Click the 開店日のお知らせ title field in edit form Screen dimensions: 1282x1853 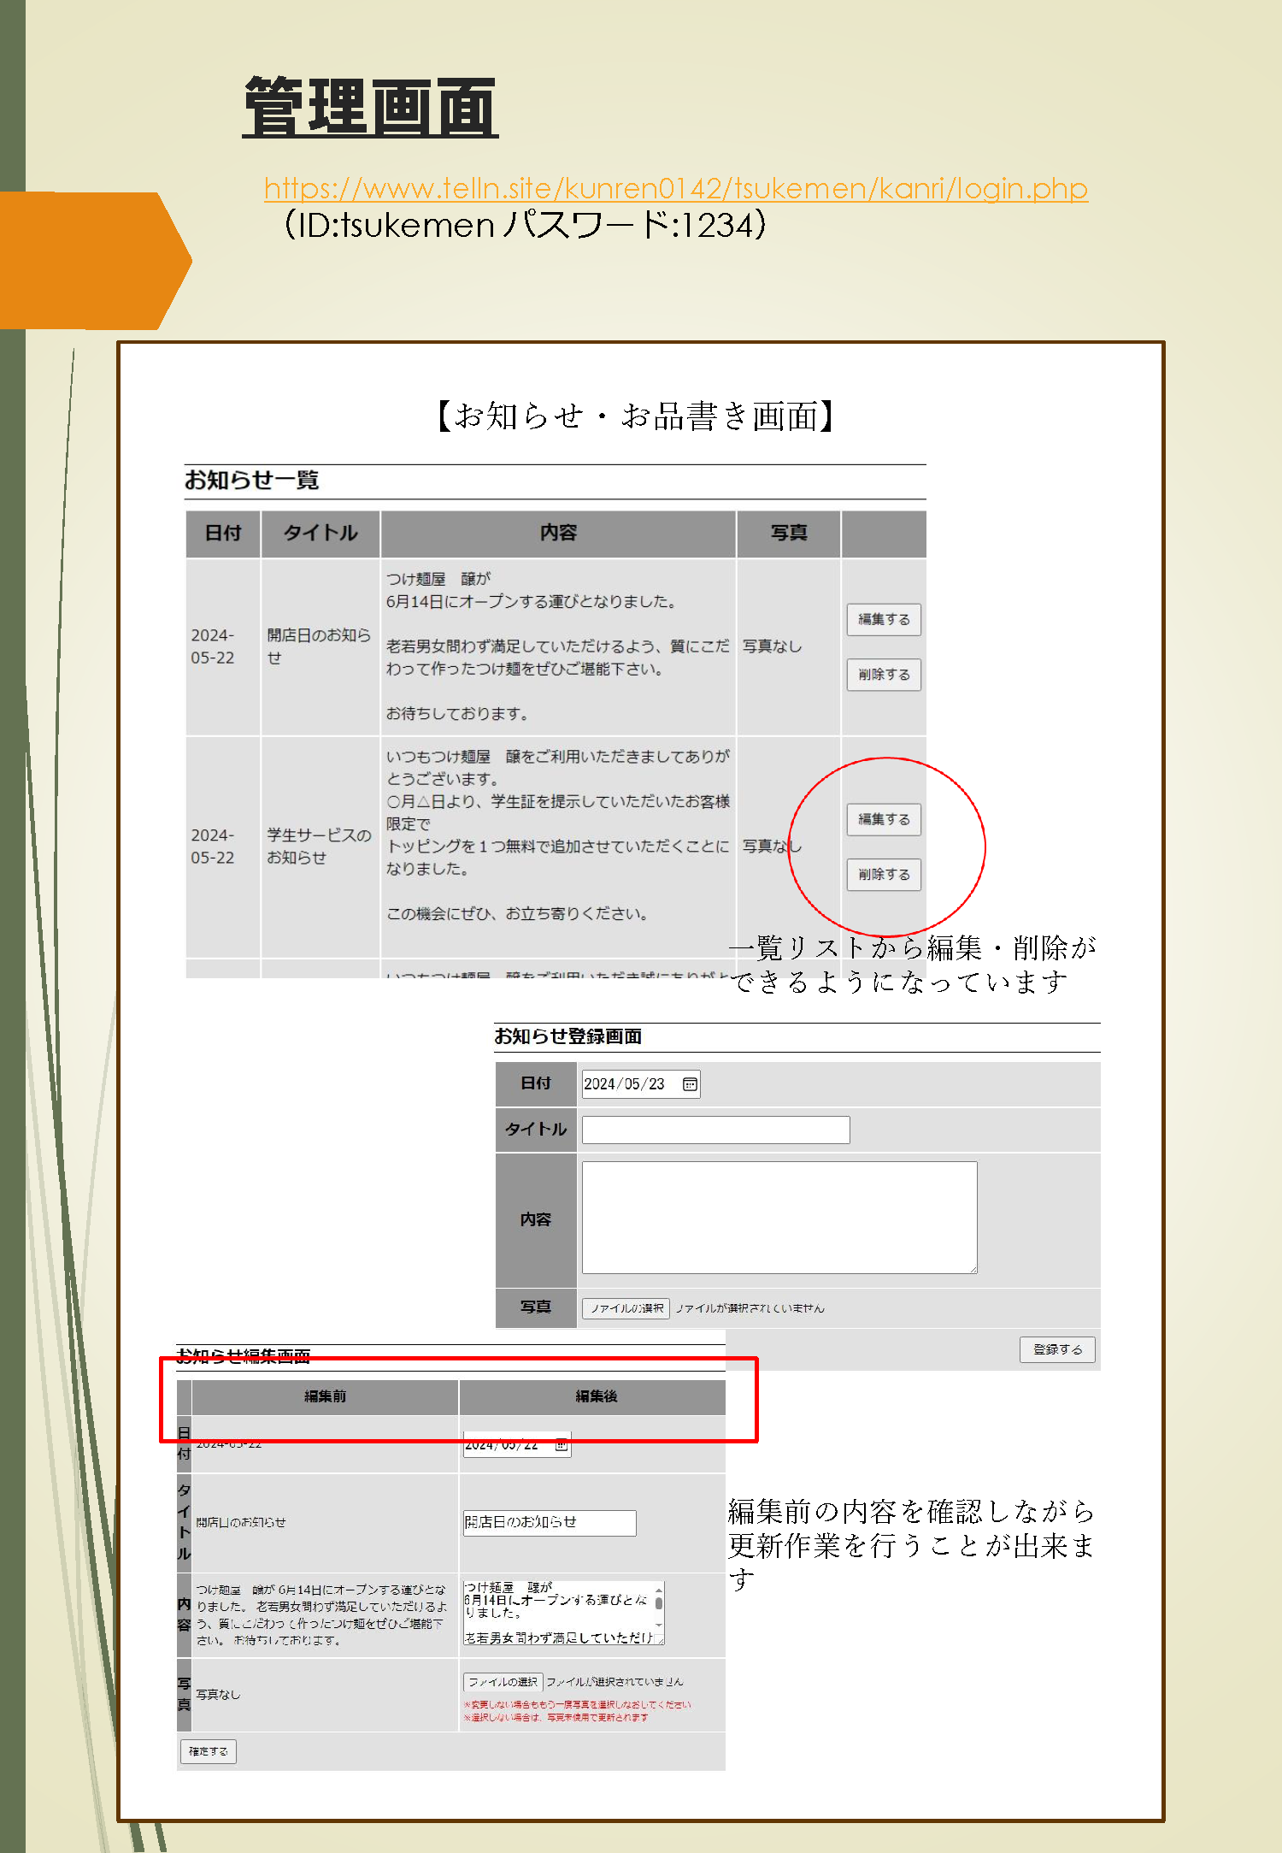[x=550, y=1522]
